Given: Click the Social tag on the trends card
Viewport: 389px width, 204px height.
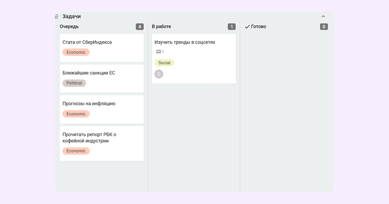Looking at the screenshot, I should (x=164, y=63).
